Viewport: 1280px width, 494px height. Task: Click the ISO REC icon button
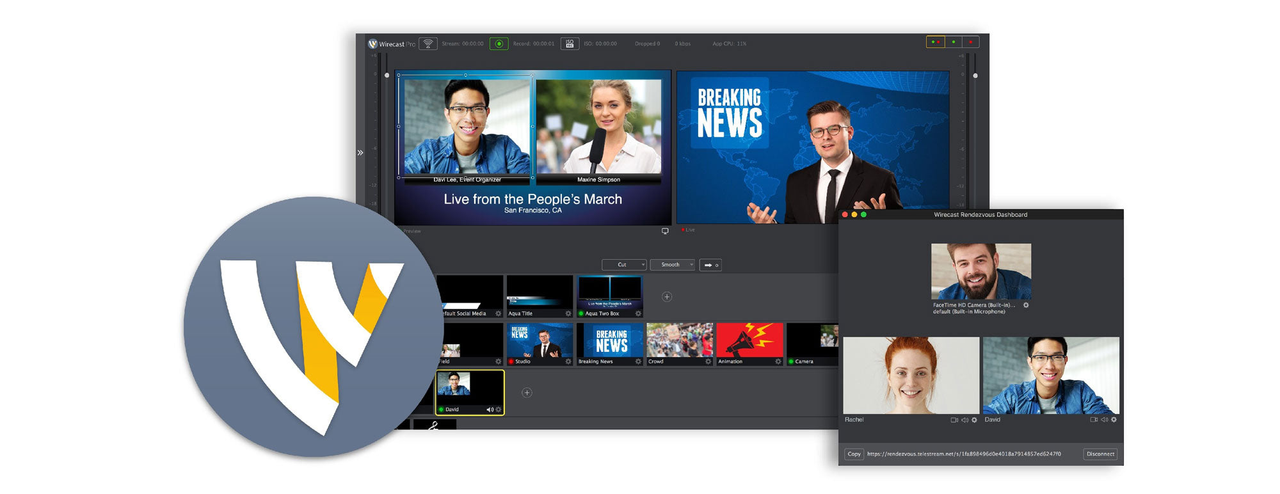(570, 44)
